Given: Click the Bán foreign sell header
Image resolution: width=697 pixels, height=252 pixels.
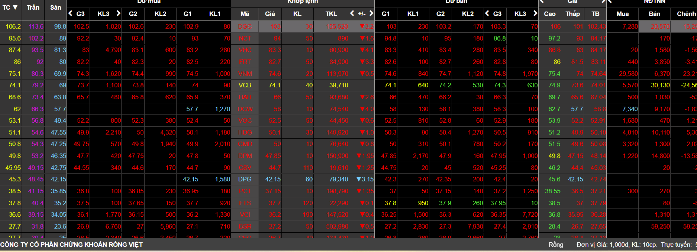Looking at the screenshot, I should (x=655, y=14).
